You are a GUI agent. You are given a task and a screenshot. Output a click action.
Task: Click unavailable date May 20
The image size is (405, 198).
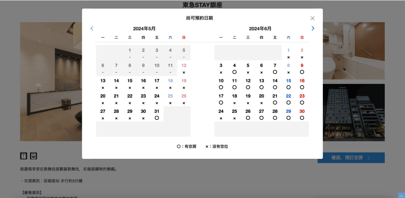click(103, 99)
